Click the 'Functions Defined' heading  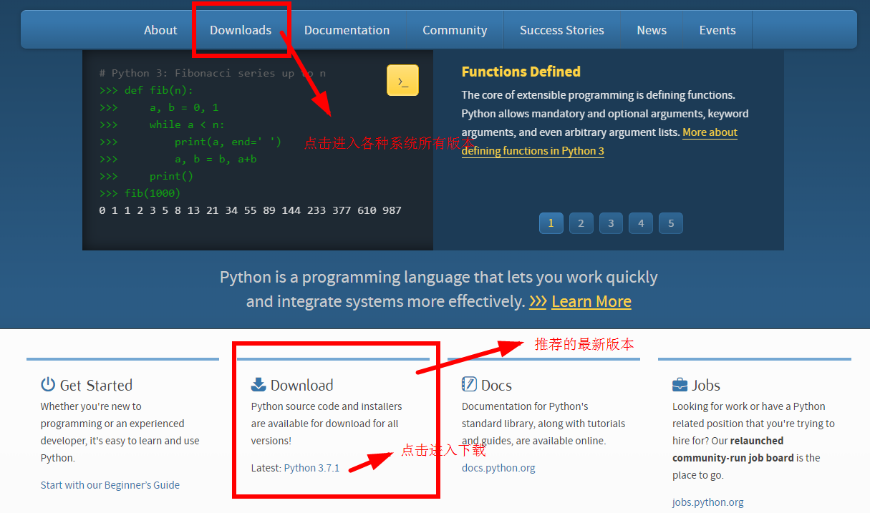521,72
